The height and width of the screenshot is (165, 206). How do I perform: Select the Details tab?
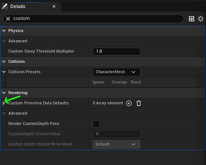[18, 7]
